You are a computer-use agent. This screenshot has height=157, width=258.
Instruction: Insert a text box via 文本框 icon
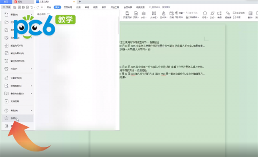[154, 15]
